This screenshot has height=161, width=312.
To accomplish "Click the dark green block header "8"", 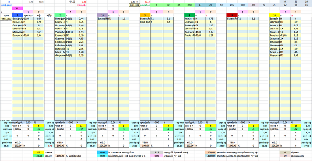I will (189, 15).
